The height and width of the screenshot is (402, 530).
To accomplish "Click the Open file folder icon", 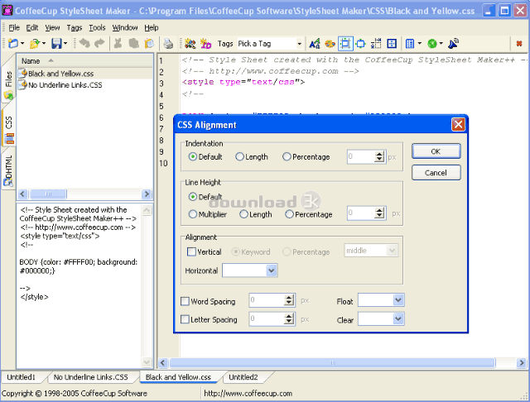I will [35, 44].
